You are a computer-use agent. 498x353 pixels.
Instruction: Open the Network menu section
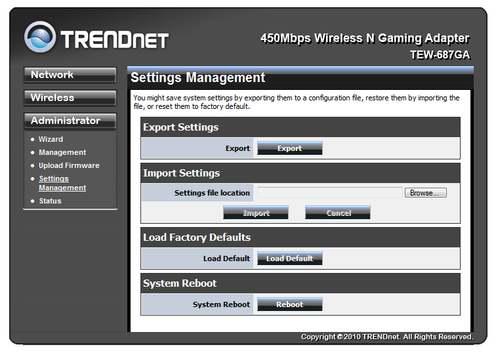click(x=70, y=75)
